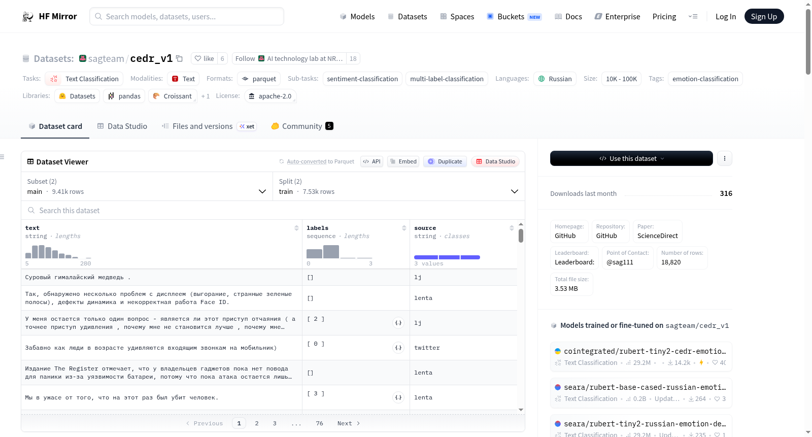Copy dataset name with the copy icon
Image resolution: width=812 pixels, height=437 pixels.
point(179,58)
